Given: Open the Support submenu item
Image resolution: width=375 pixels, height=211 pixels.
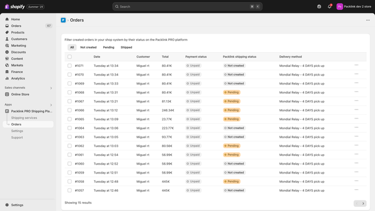Looking at the screenshot, I should click(x=17, y=138).
